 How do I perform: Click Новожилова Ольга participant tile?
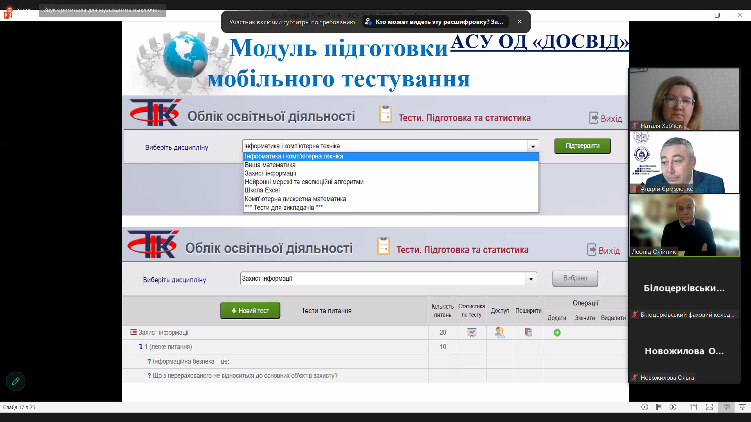(x=684, y=352)
